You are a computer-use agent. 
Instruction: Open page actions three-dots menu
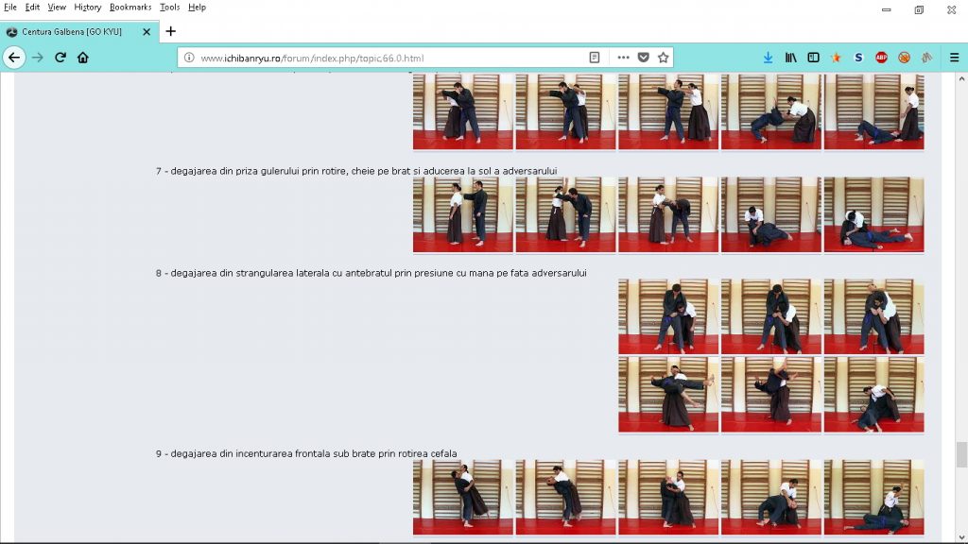[x=623, y=58]
